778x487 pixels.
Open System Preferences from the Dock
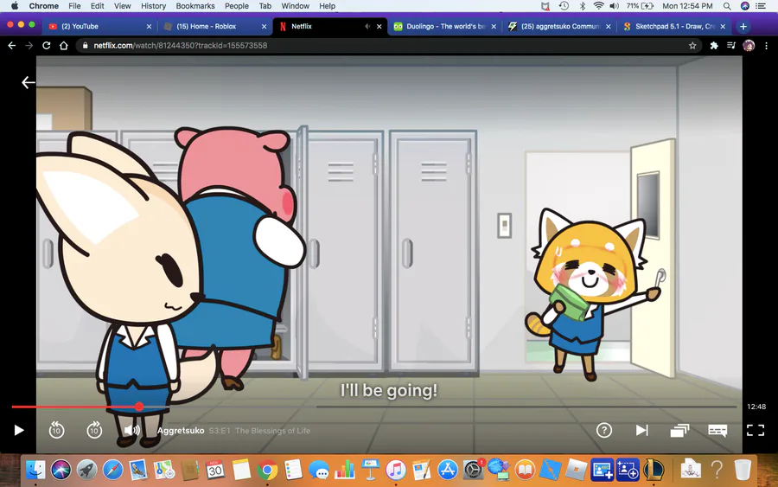pyautogui.click(x=474, y=469)
